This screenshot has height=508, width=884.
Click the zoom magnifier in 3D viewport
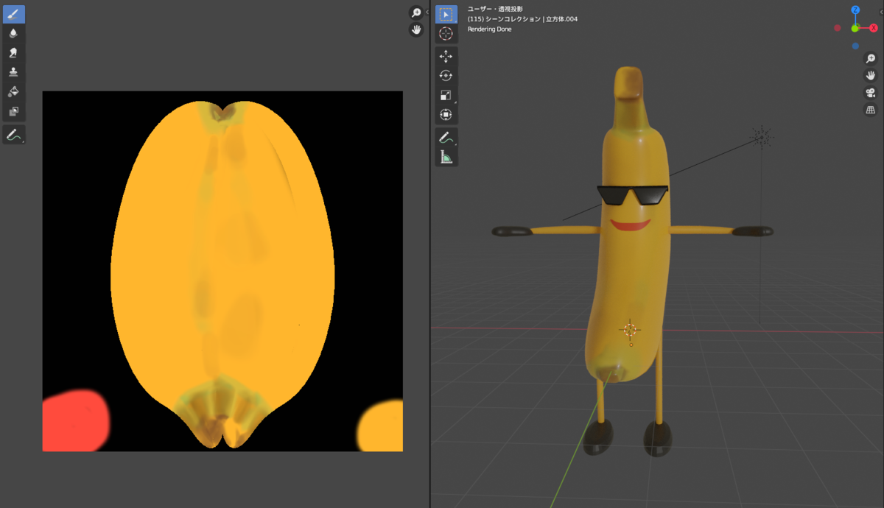click(870, 59)
